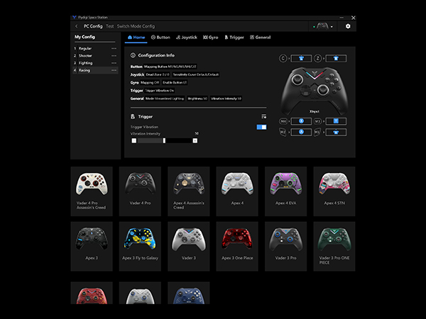Click the Joystick Dead Zone tag

[158, 74]
